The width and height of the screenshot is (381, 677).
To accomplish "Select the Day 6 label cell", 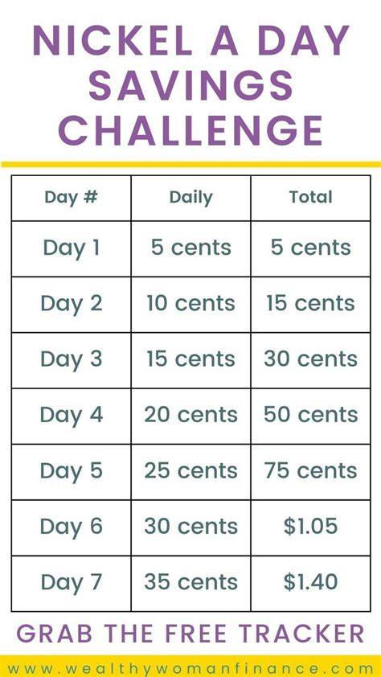I will coord(72,527).
